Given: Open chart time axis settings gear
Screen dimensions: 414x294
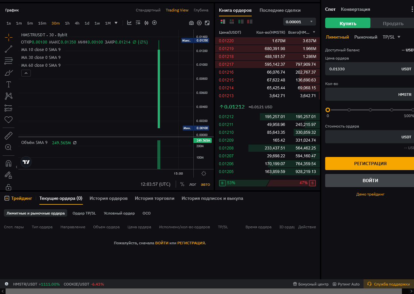Looking at the screenshot, I should [x=204, y=174].
